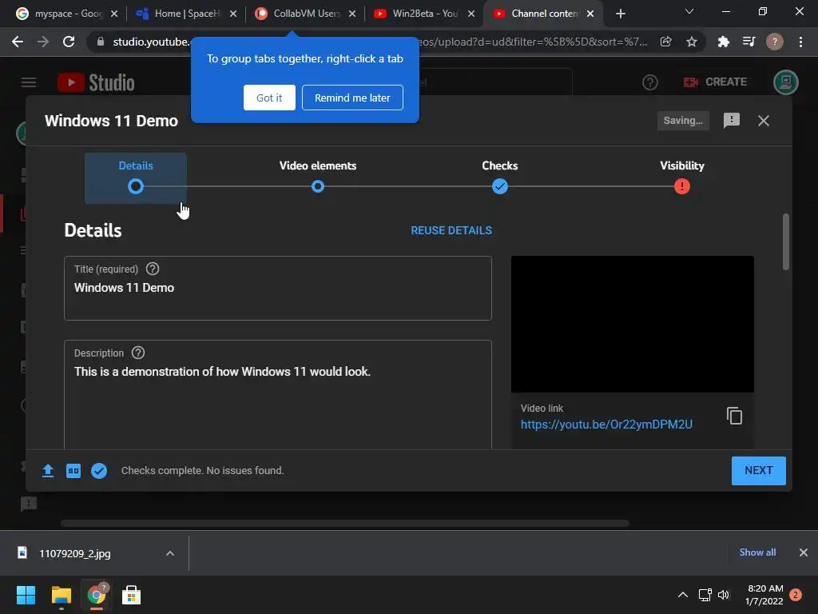Share this page icon in address bar
The image size is (818, 614).
click(x=665, y=42)
